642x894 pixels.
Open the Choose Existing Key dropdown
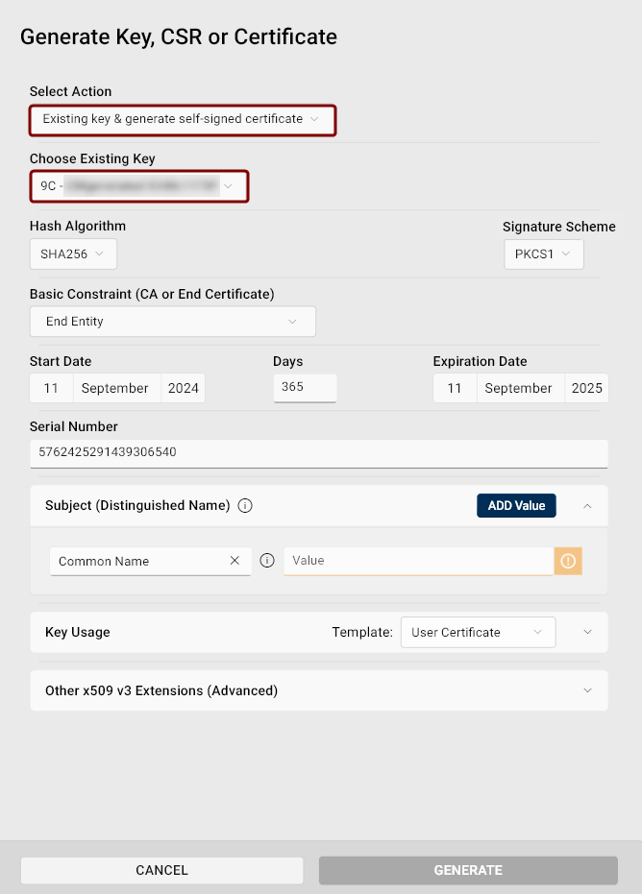[139, 186]
